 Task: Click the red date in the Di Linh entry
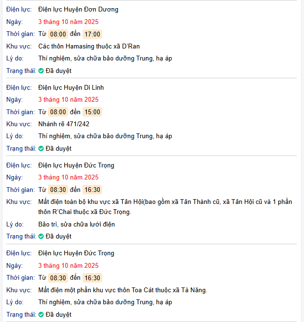point(68,99)
